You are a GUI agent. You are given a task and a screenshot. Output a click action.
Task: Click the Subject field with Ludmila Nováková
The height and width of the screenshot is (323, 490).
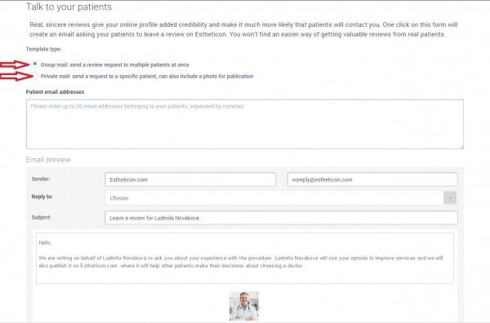(x=281, y=218)
